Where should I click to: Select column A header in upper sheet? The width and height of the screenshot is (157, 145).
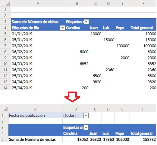38,3
